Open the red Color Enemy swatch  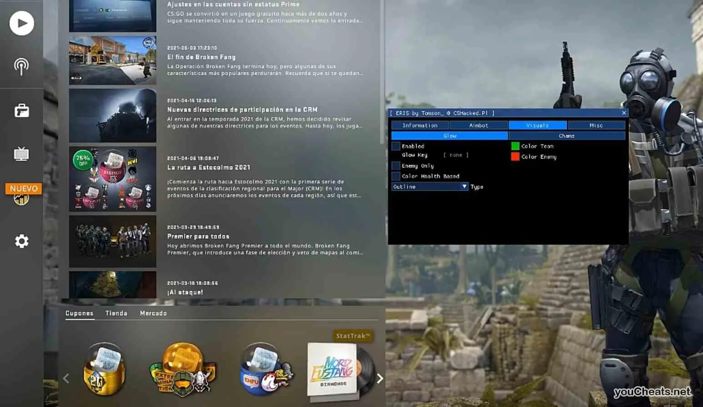click(x=515, y=157)
